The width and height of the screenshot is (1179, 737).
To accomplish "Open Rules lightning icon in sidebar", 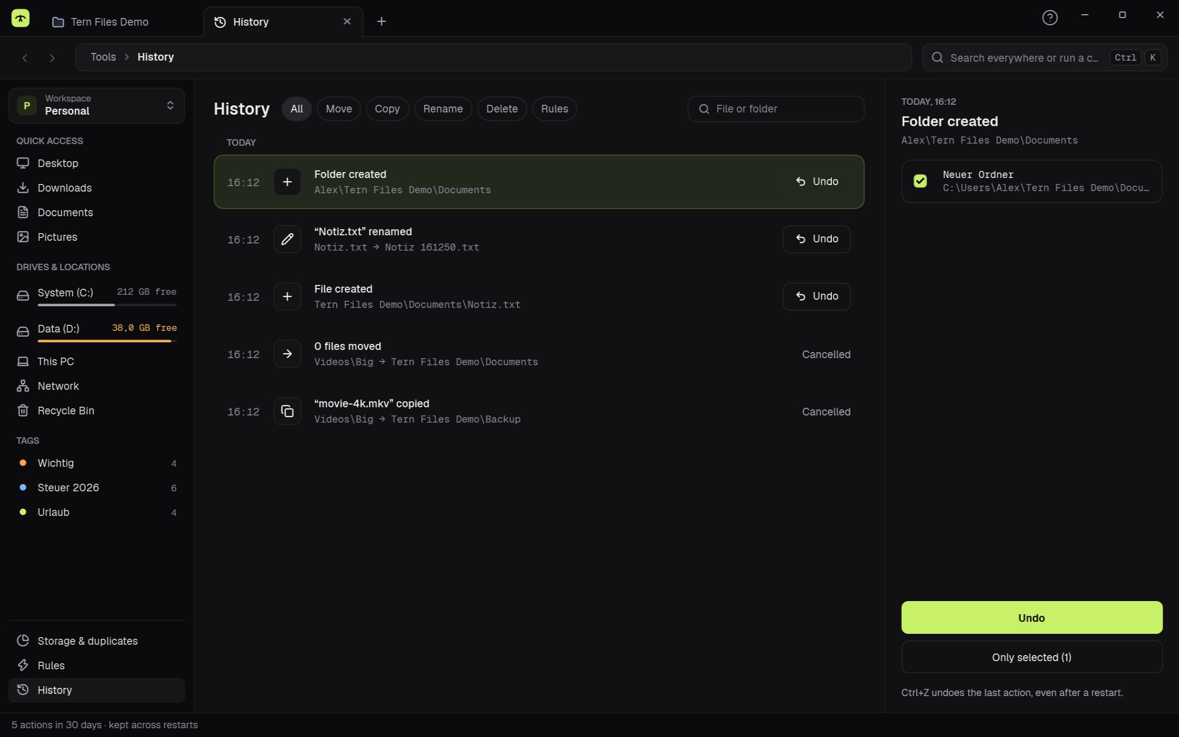I will (x=23, y=665).
